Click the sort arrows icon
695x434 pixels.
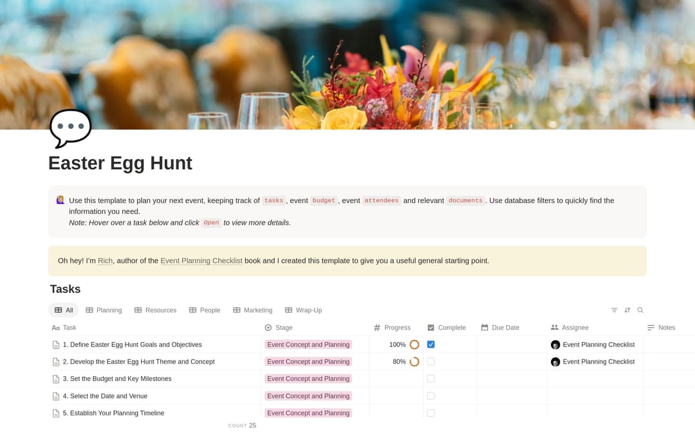(x=627, y=310)
